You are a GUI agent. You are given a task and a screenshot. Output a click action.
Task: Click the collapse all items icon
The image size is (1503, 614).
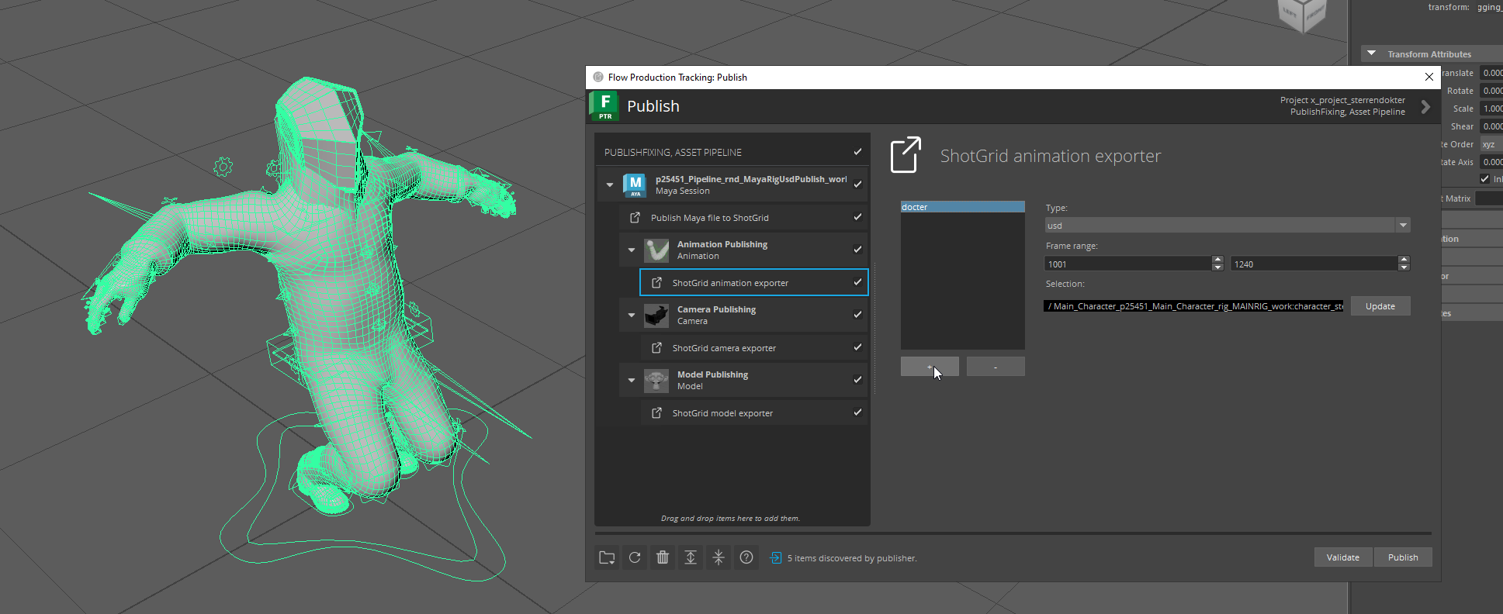(x=719, y=557)
